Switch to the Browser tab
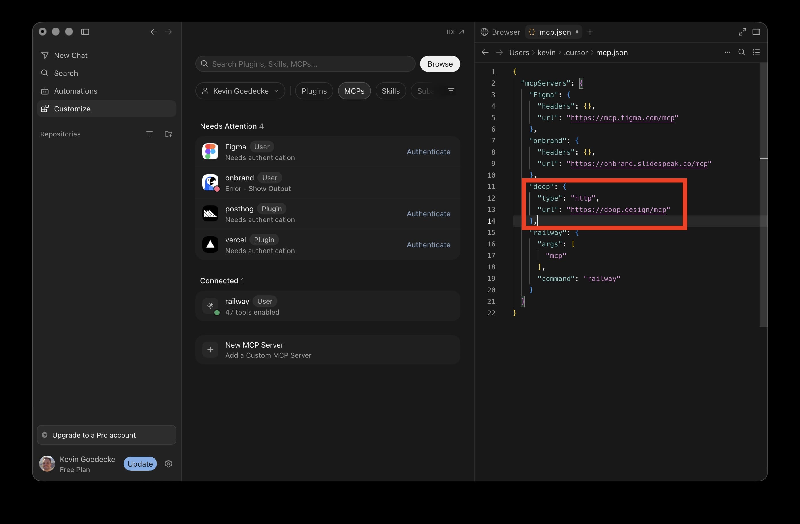 501,32
